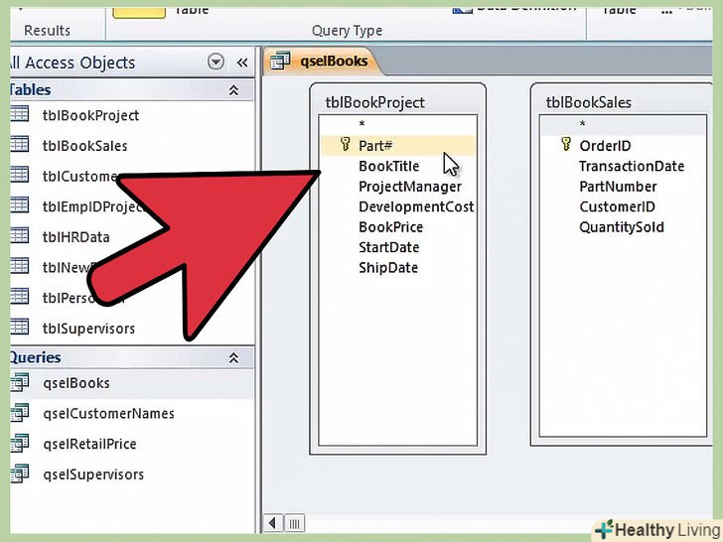Select the DevelopmentCost field
The image size is (723, 542).
416,206
